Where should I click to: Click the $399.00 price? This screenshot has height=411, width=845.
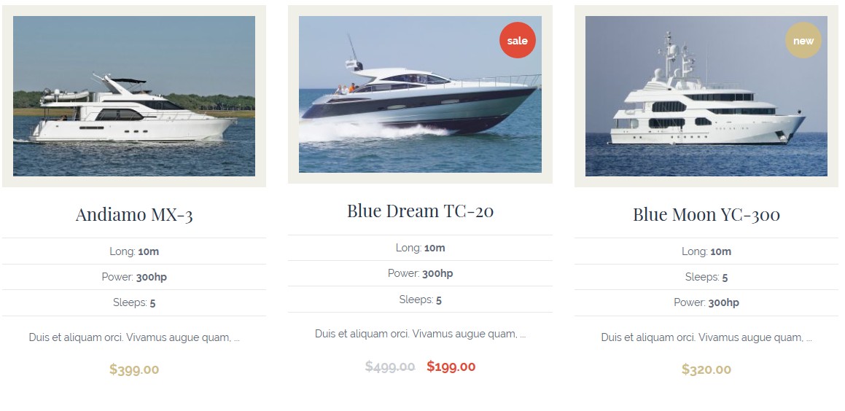coord(134,369)
